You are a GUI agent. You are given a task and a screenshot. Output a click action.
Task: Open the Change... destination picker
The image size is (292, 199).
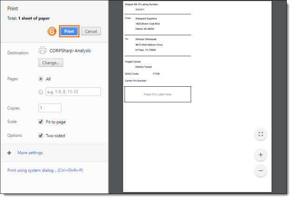[x=51, y=63]
